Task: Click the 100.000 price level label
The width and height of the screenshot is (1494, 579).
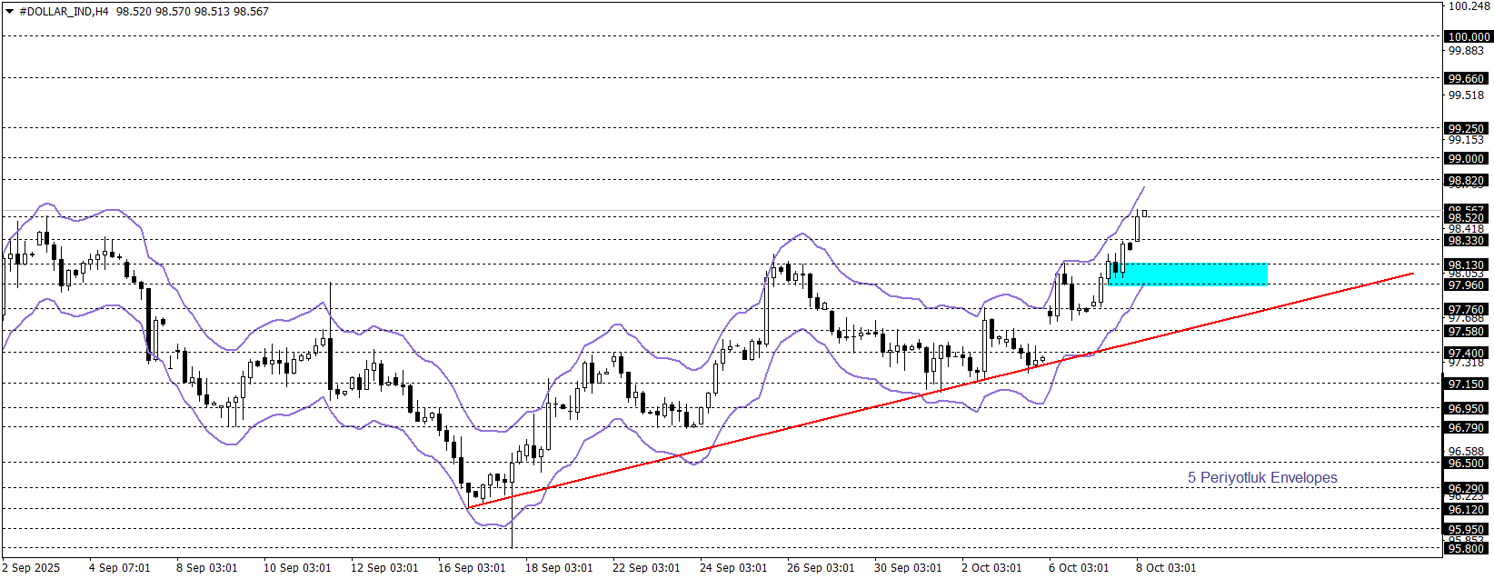Action: 1468,37
